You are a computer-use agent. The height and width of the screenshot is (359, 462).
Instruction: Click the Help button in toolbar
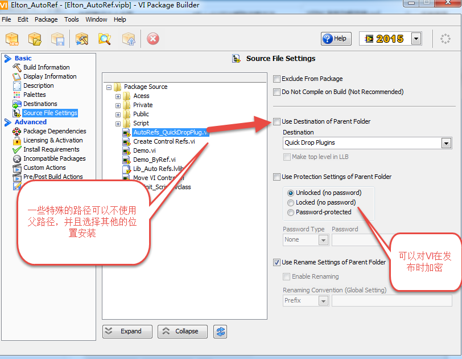click(x=336, y=39)
